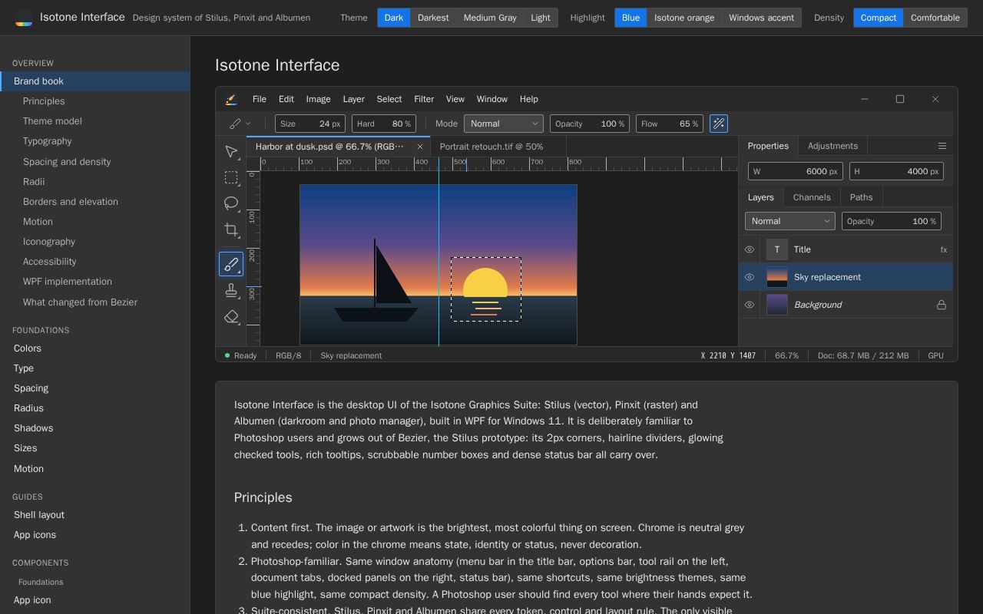This screenshot has height=614, width=983.
Task: Click the lock icon on Background layer
Action: click(941, 305)
